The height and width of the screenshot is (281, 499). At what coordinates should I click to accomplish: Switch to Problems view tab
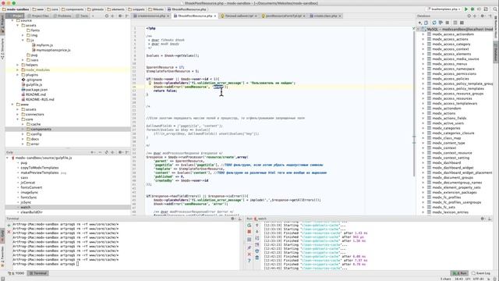[62, 16]
